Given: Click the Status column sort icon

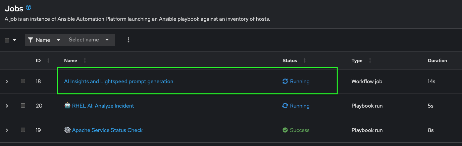Looking at the screenshot, I should point(305,60).
